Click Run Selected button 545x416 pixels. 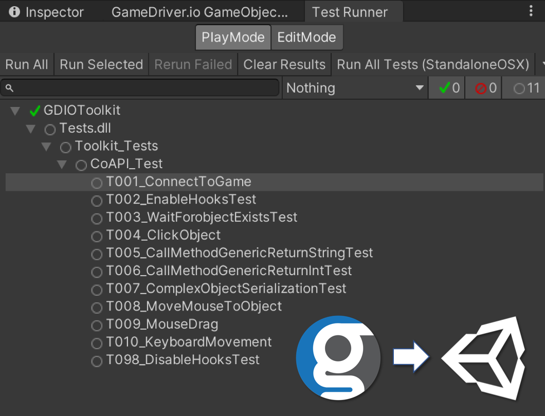[x=101, y=64]
